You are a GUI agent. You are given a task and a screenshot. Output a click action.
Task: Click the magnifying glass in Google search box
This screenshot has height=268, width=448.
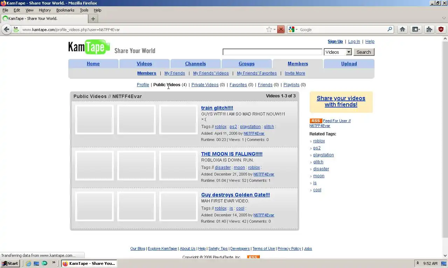coord(390,30)
